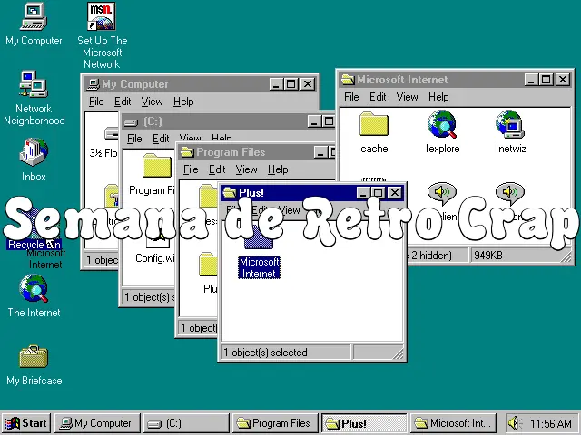This screenshot has height=435, width=581.
Task: Maximize the Microsoft Internet window
Action: click(547, 79)
